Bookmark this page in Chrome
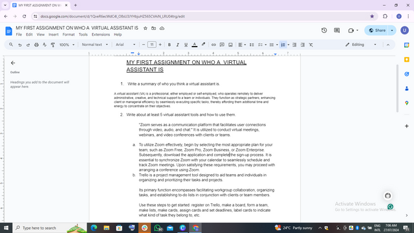The image size is (414, 233). (x=372, y=16)
